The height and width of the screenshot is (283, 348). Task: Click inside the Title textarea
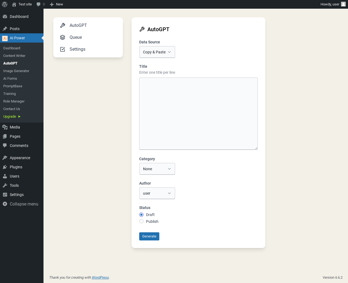click(x=198, y=114)
